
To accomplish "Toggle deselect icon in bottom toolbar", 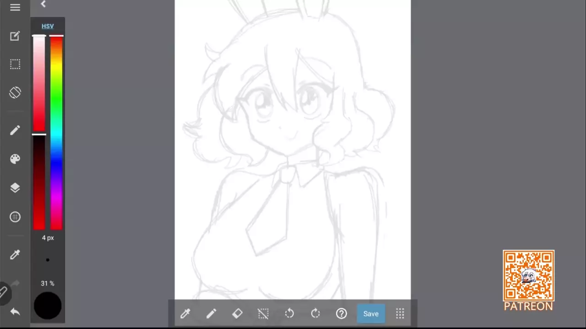I will coord(263,313).
